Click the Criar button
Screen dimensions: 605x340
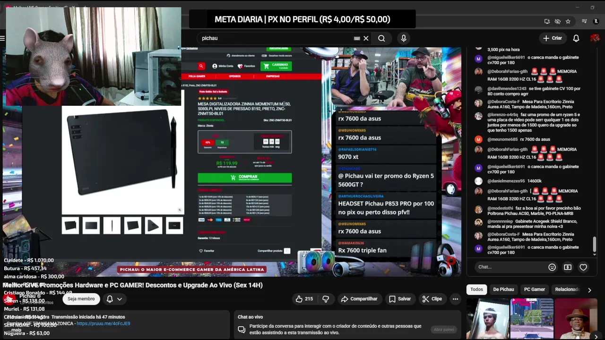[553, 38]
